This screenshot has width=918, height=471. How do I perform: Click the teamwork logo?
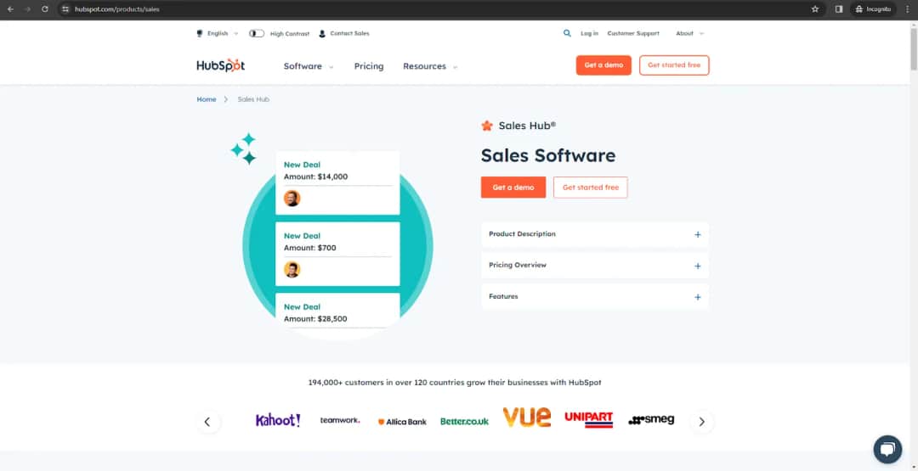[340, 420]
